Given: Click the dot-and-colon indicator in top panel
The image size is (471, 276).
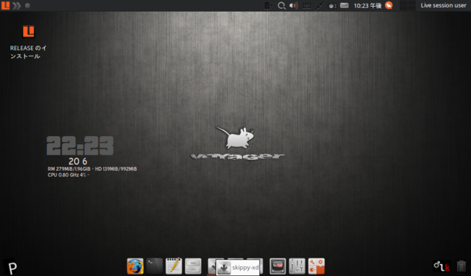Looking at the screenshot, I should point(332,6).
